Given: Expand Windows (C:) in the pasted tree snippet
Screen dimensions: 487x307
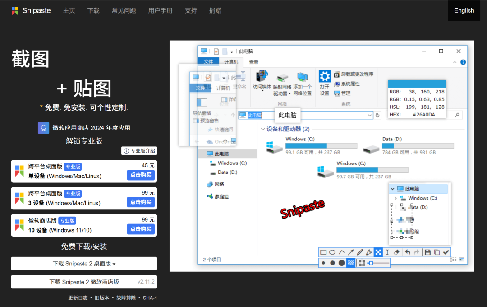Looking at the screenshot, I should tap(395, 198).
